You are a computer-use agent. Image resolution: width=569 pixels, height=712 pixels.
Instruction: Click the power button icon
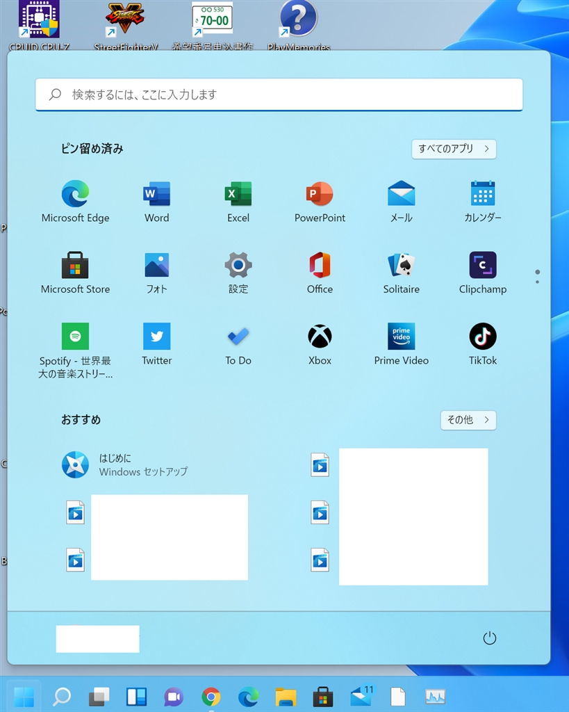pos(490,638)
